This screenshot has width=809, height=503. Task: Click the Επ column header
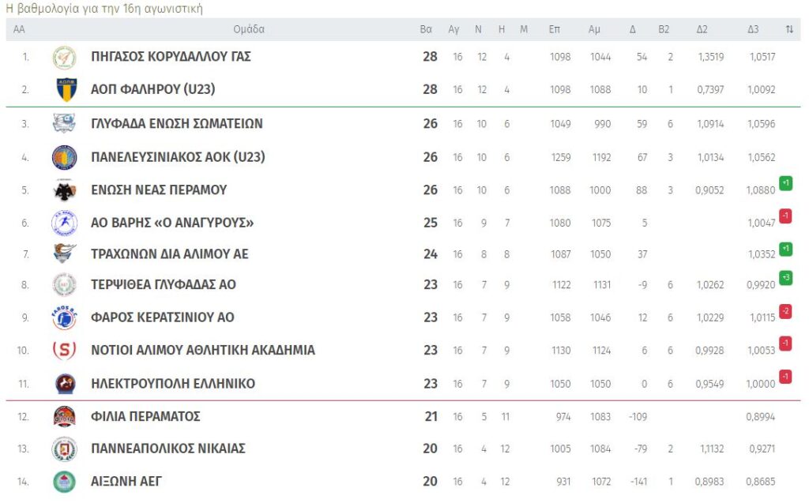pos(555,30)
